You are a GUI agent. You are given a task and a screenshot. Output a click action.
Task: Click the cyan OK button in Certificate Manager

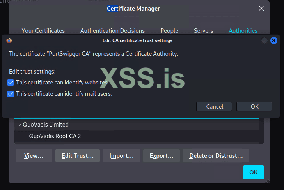coord(253,172)
